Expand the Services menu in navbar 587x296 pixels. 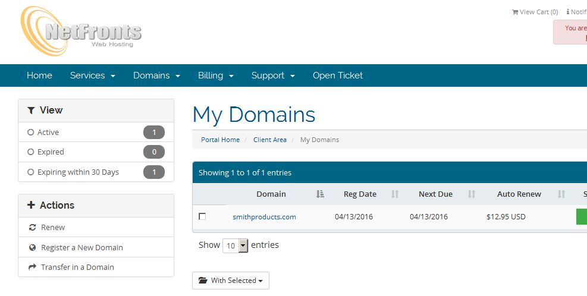pos(92,75)
